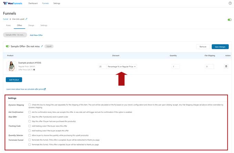Click the Flat Shipping column header
Image resolution: width=234 pixels, height=153 pixels.
click(x=210, y=55)
